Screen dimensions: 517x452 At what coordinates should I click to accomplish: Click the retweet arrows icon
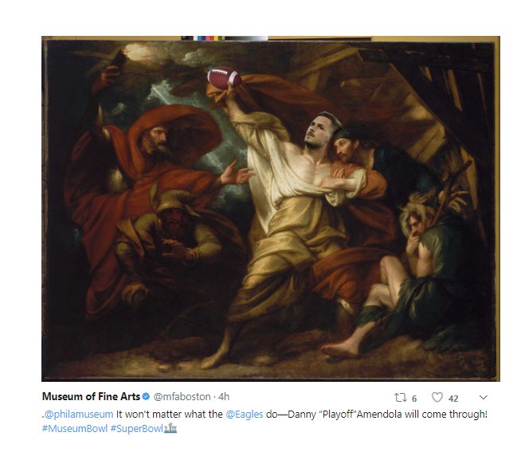tap(400, 398)
